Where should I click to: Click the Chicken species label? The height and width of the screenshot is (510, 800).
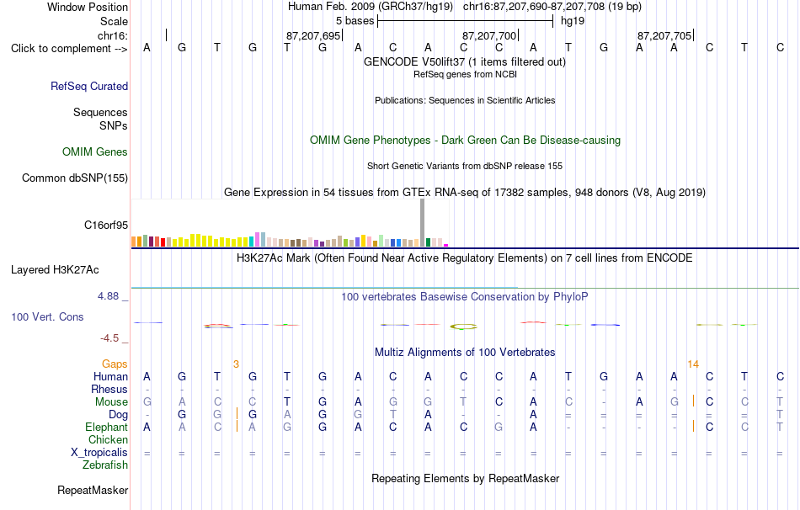[108, 439]
